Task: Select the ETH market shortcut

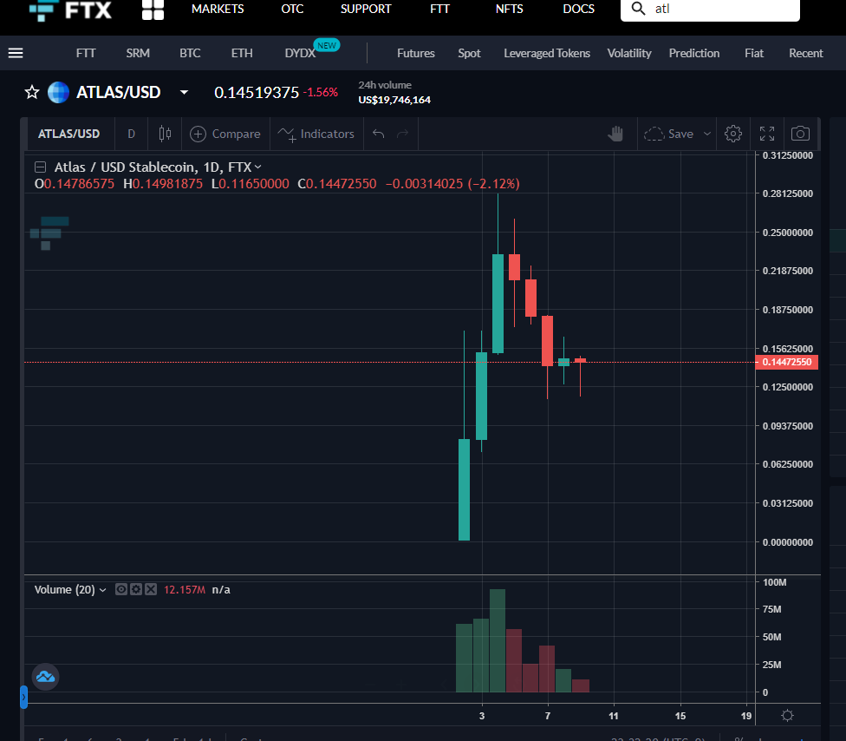Action: point(242,53)
